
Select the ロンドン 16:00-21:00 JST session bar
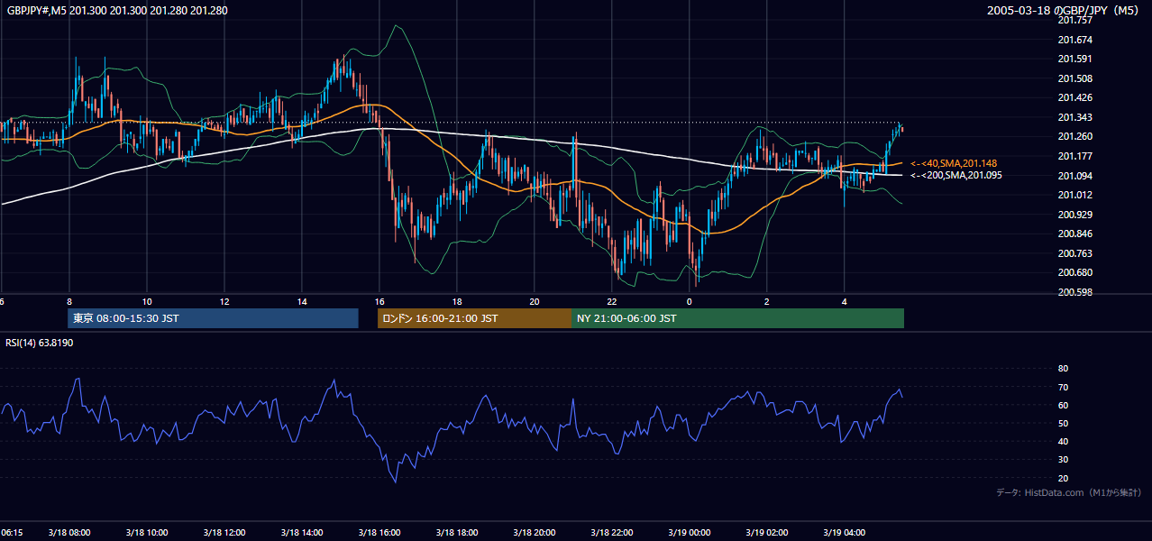474,318
